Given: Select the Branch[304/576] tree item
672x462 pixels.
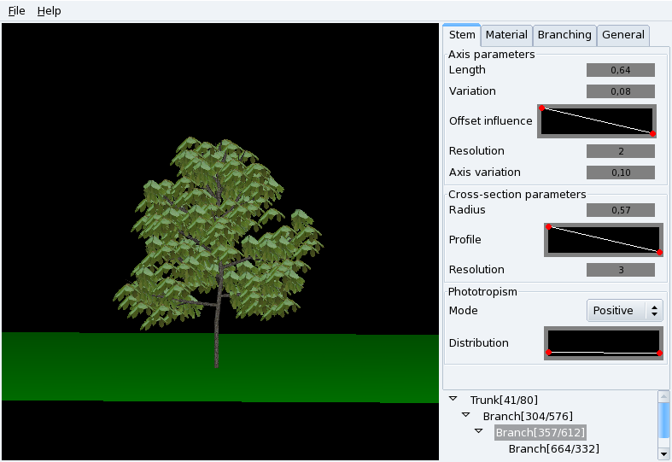Looking at the screenshot, I should (528, 417).
